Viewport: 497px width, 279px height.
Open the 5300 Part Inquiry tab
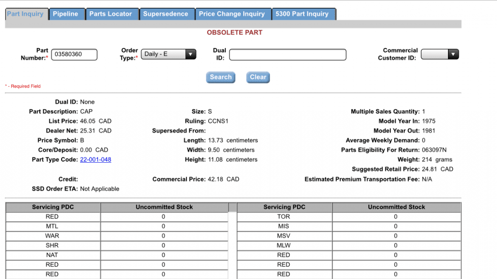pos(302,14)
